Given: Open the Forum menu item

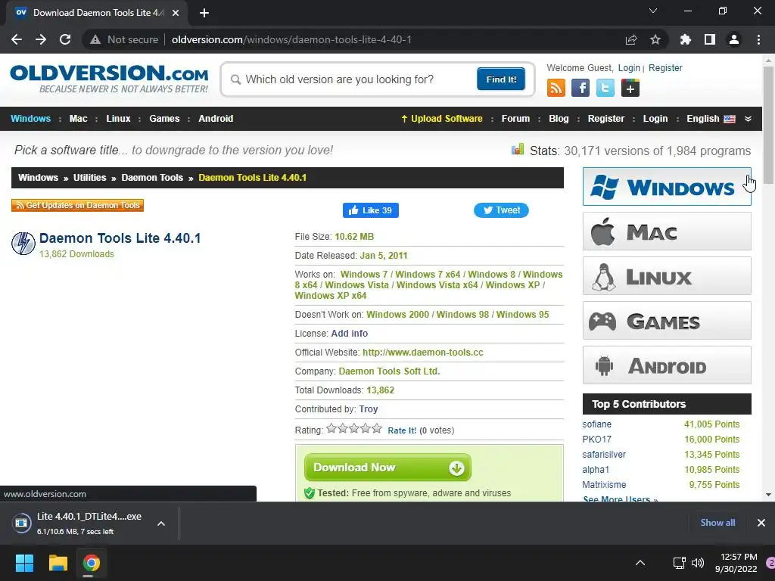Looking at the screenshot, I should click(515, 119).
